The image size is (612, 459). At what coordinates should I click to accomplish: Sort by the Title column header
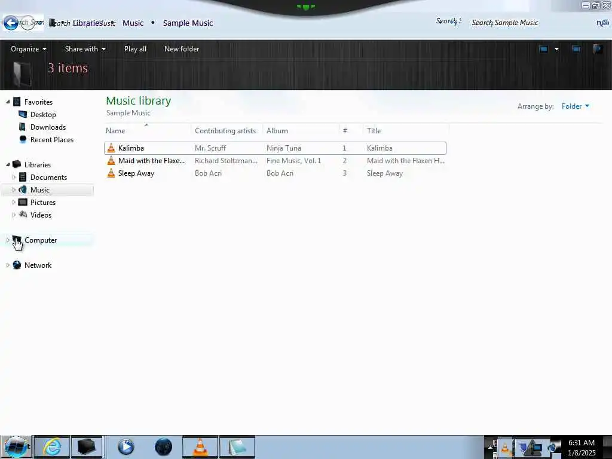click(x=406, y=131)
